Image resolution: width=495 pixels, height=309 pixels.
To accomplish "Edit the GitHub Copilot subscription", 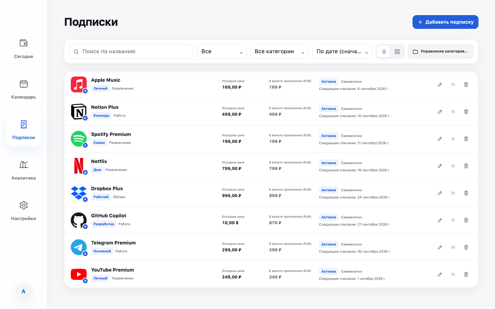I will (440, 220).
